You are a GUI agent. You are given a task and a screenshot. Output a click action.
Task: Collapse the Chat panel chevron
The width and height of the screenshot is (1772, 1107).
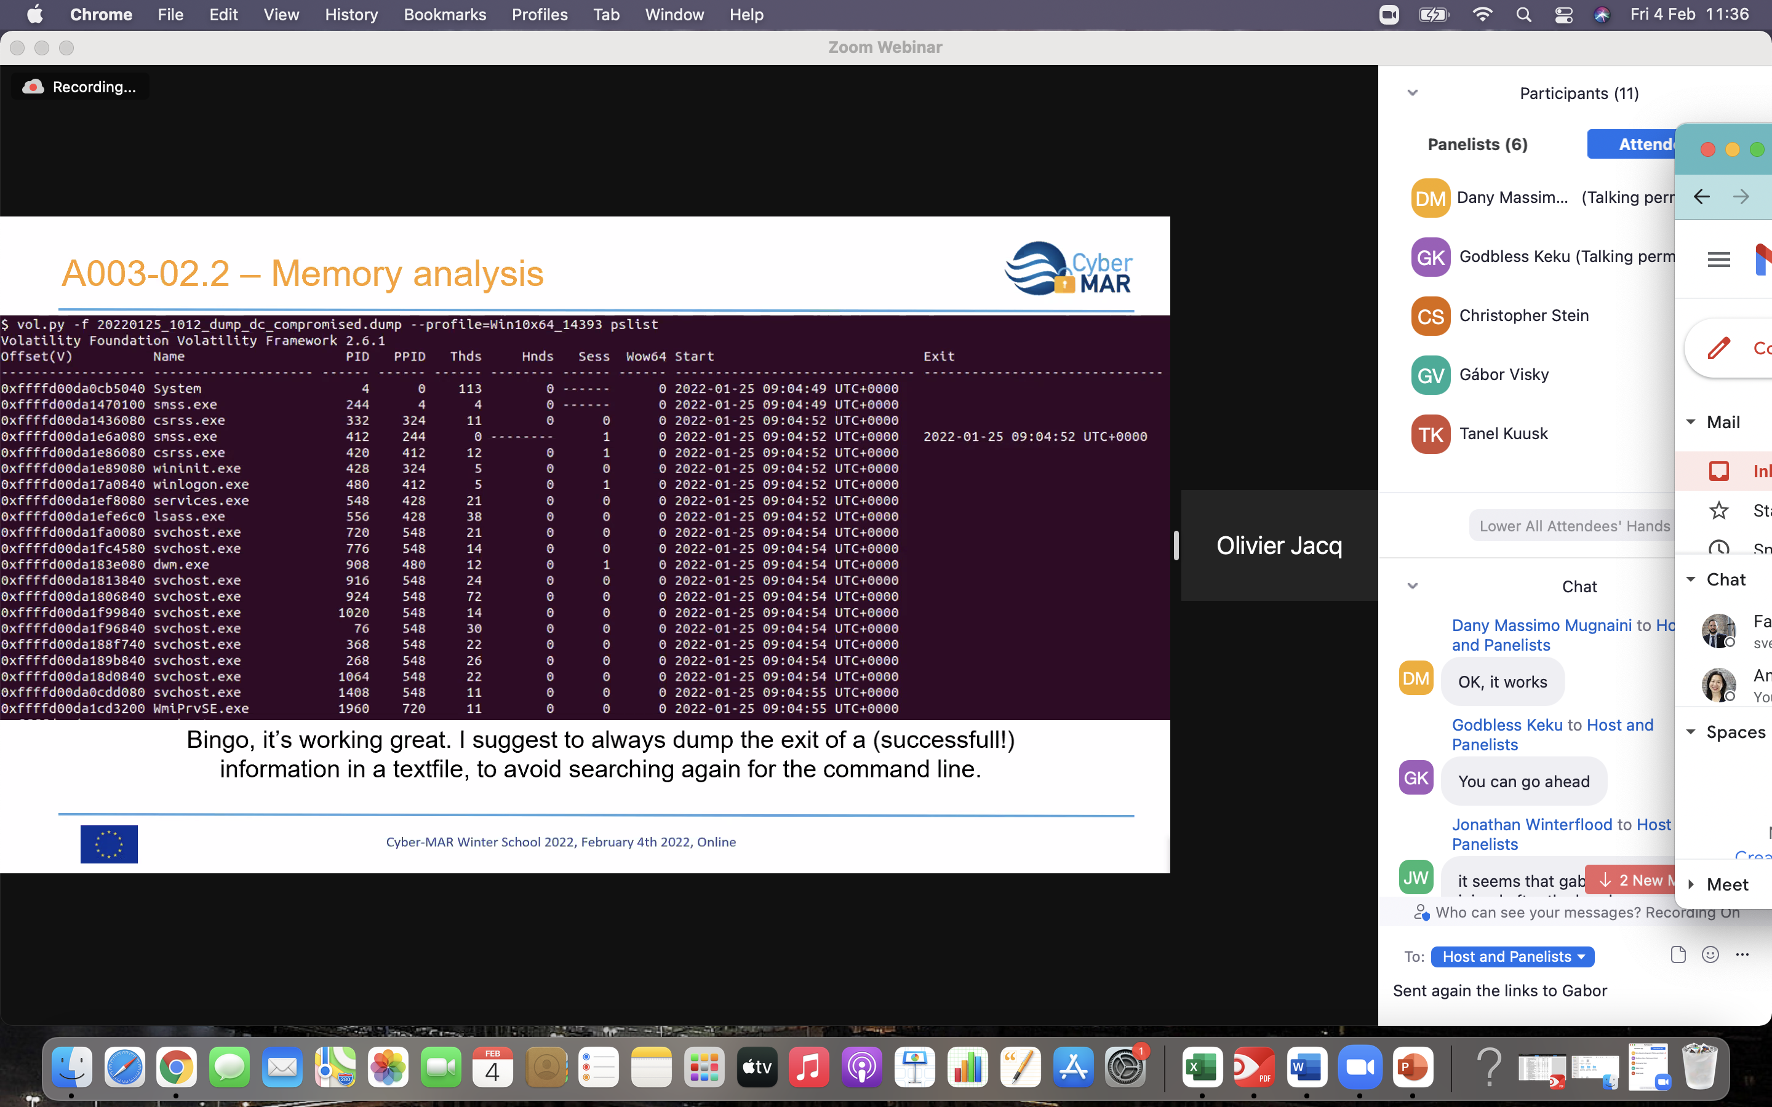1413,587
